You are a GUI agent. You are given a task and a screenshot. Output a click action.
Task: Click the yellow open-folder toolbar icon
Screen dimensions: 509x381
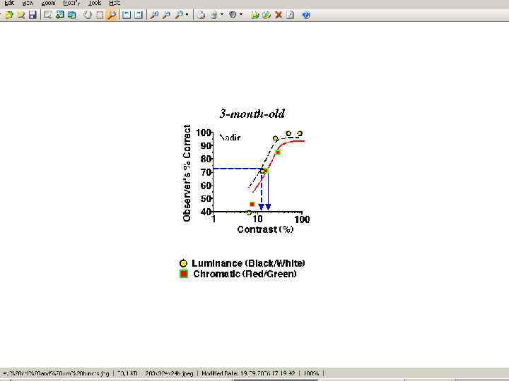coord(9,15)
